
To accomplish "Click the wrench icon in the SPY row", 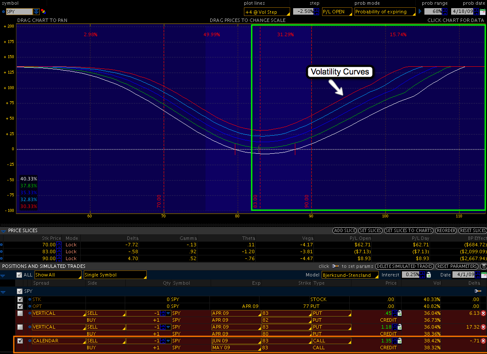I will pos(477,292).
